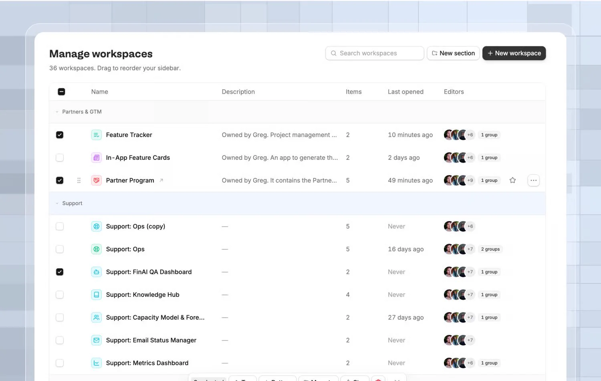Click the New workspace button
The image size is (601, 381).
514,53
